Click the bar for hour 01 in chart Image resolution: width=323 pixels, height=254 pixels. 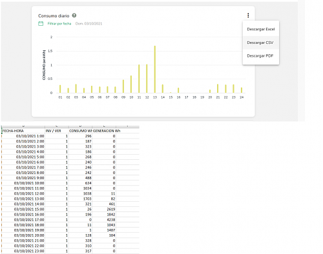60,89
